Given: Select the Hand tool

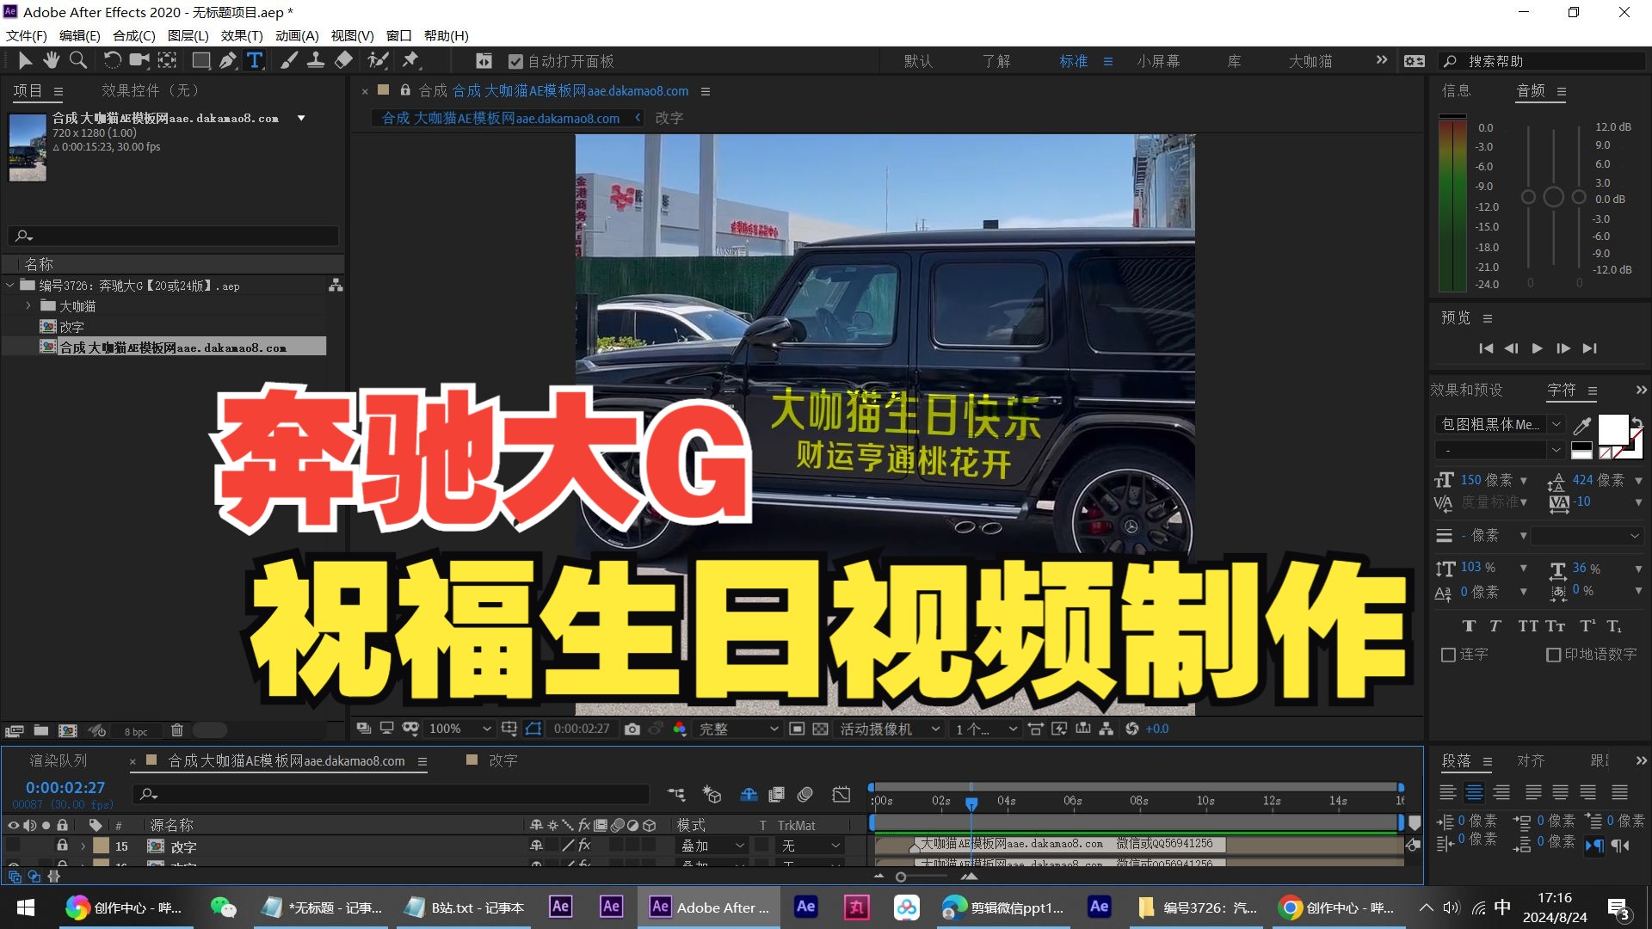Looking at the screenshot, I should pos(52,60).
